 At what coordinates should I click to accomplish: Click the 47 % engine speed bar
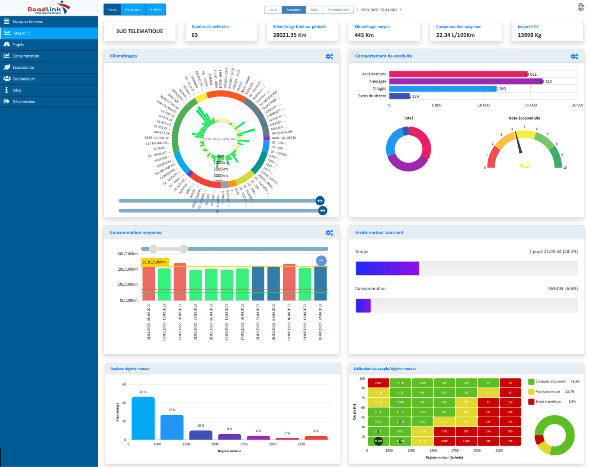coord(143,418)
